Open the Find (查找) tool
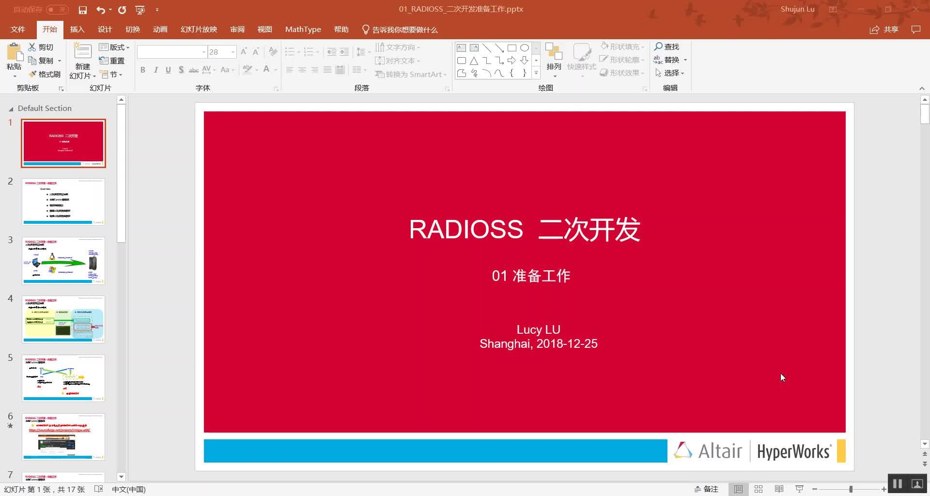The image size is (930, 496). click(x=668, y=46)
